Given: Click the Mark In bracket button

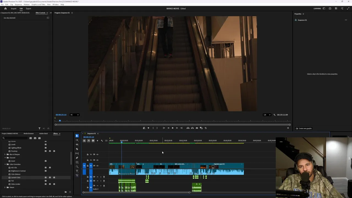Looking at the screenshot, I should point(153,128).
